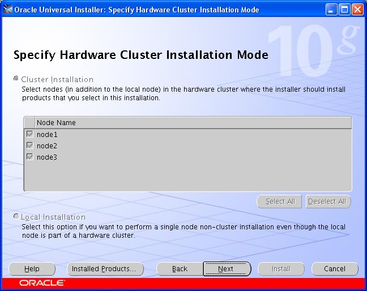The height and width of the screenshot is (291, 367).
Task: Minimize the installer window
Action: [332, 10]
